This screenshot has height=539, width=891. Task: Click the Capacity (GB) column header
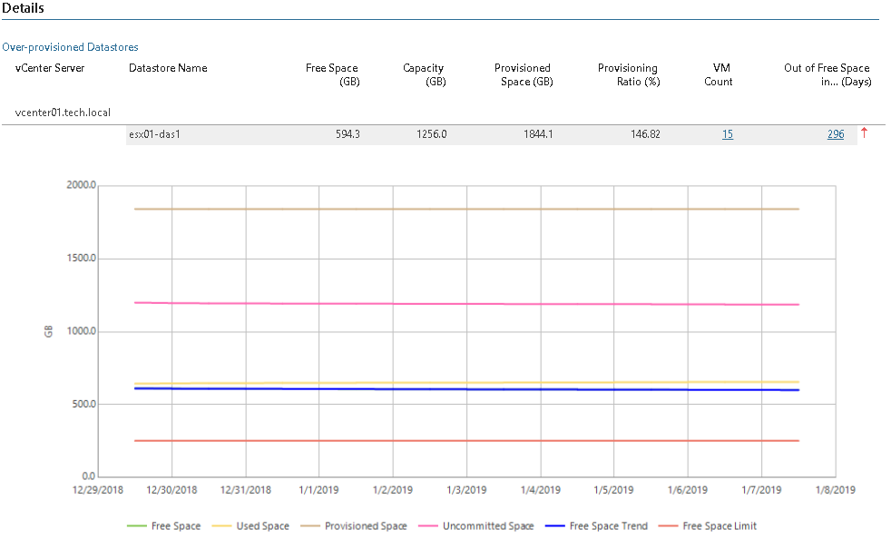coord(424,74)
